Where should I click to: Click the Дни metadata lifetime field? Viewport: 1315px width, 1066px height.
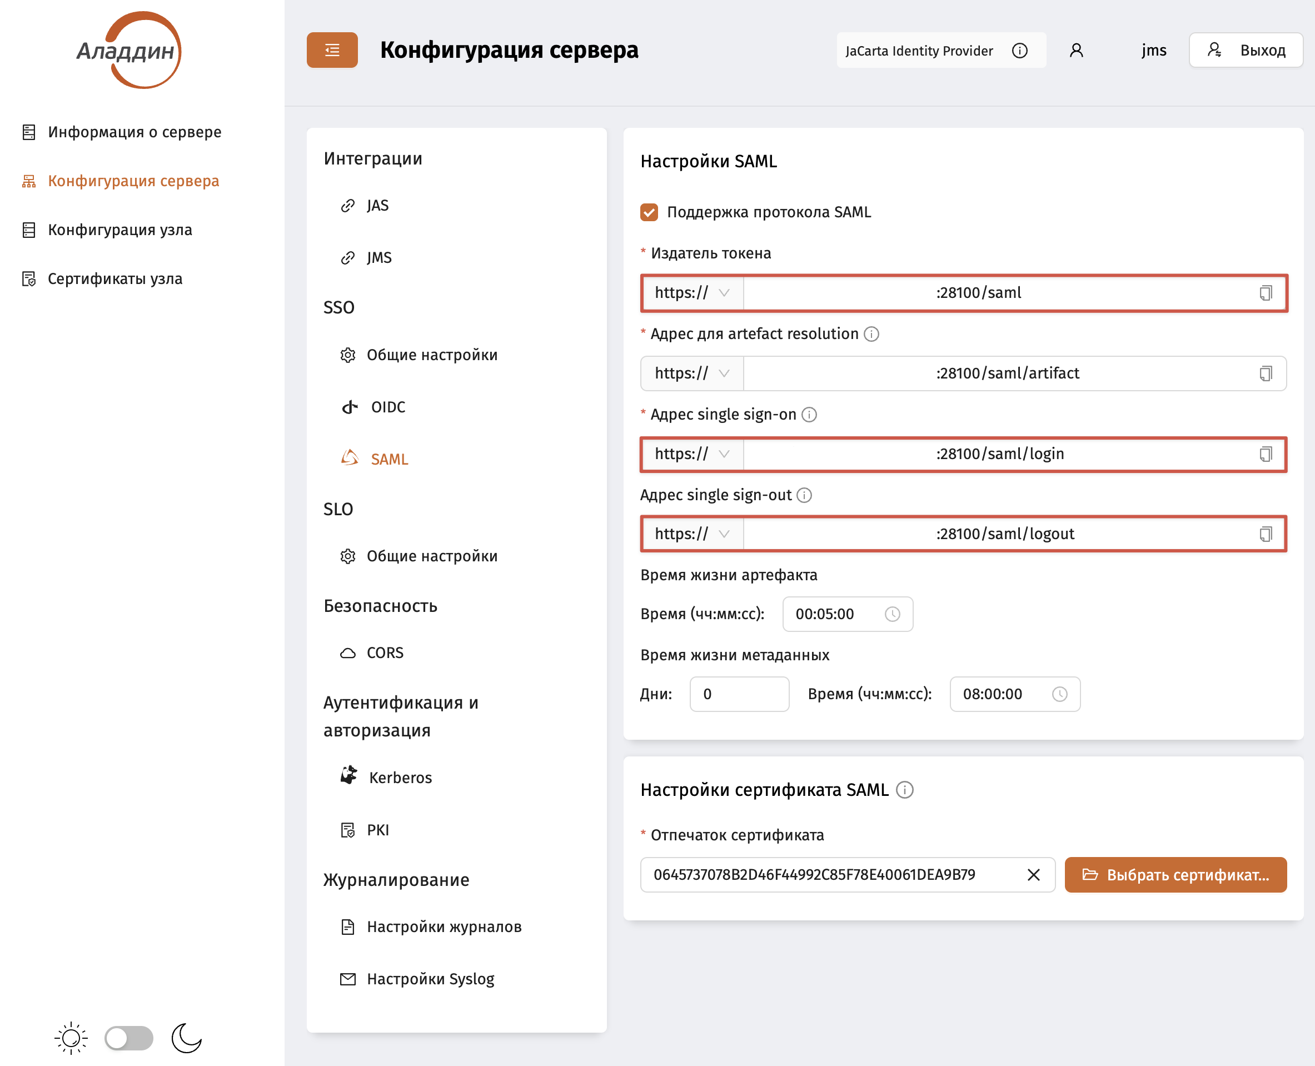coord(739,695)
